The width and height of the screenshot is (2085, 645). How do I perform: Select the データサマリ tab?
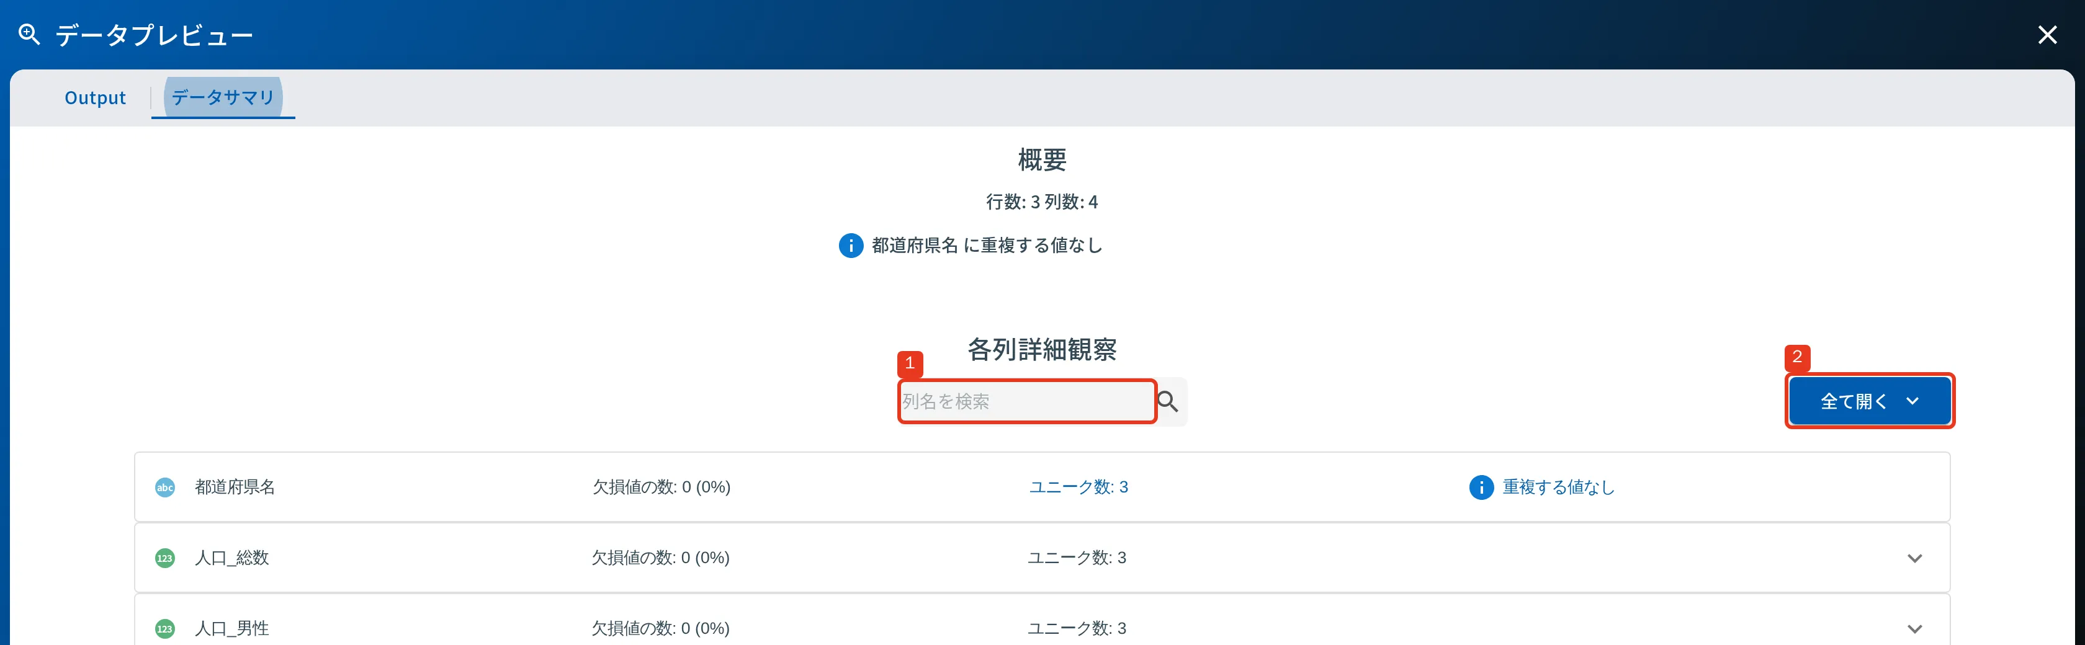click(223, 98)
